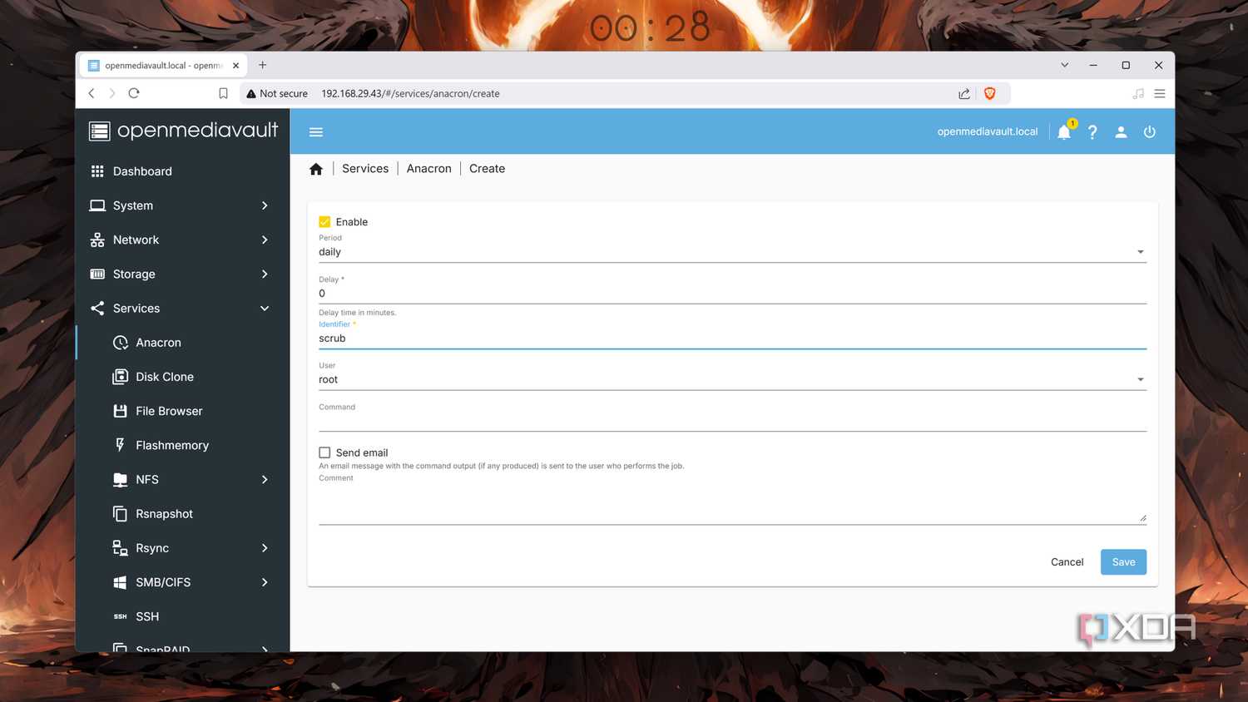
Task: Open Brave Shields lion icon
Action: click(990, 93)
